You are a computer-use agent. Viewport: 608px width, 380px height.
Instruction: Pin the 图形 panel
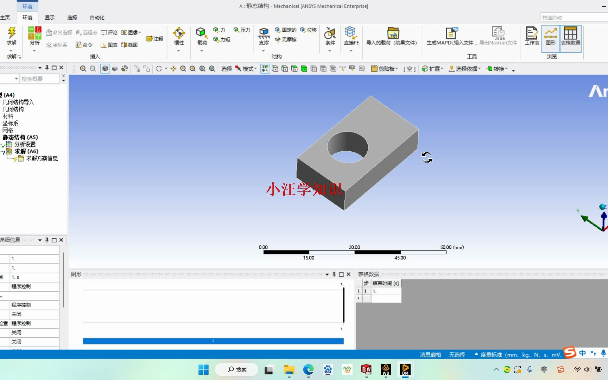[x=334, y=274]
